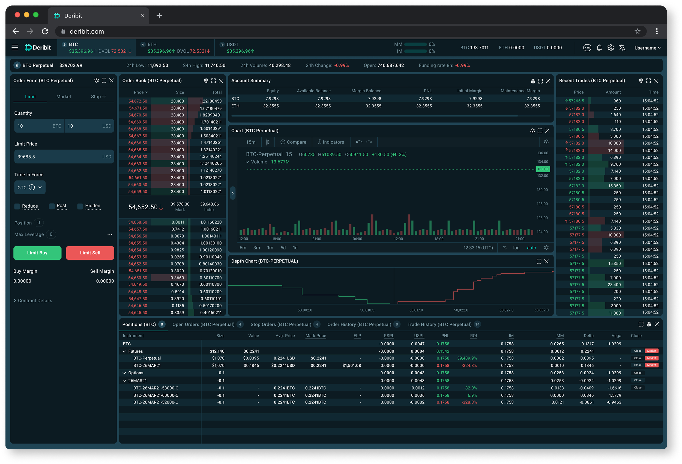682x464 pixels.
Task: Select the Limit order tab
Action: 30,97
